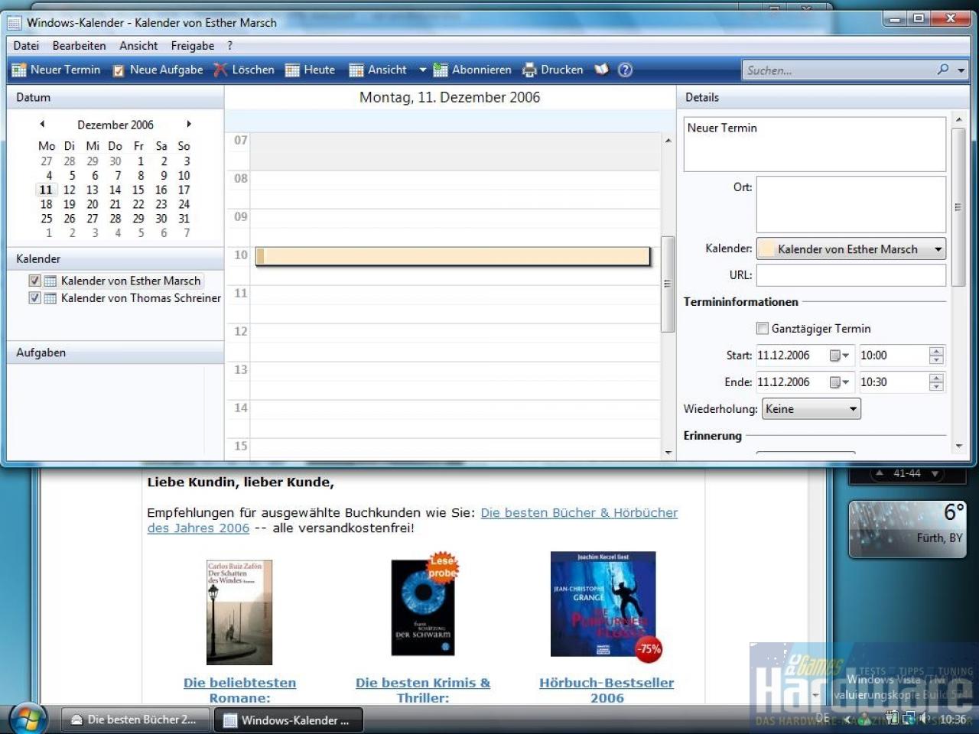Click the Fürth weather gadget

point(907,529)
